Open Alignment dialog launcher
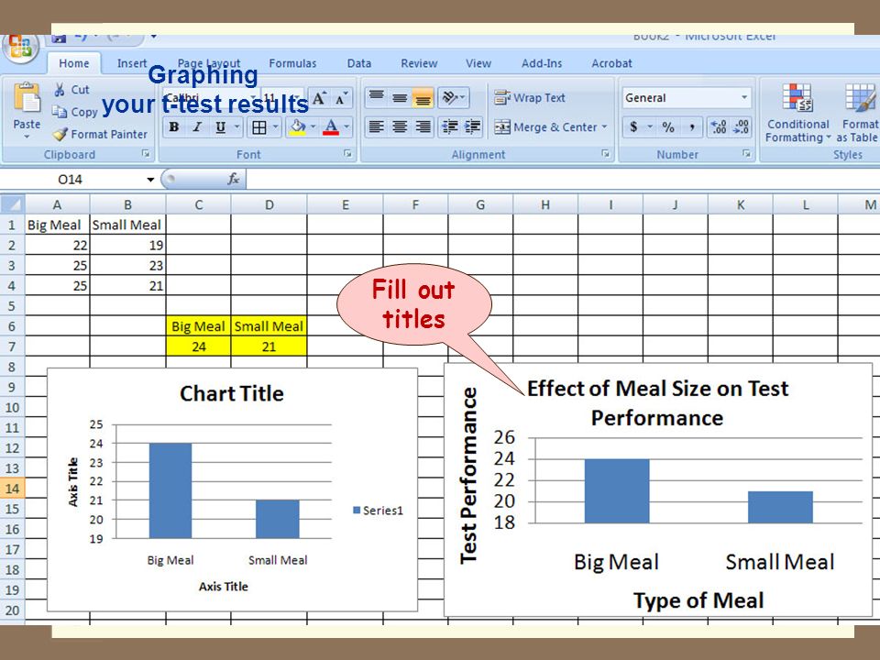 606,153
